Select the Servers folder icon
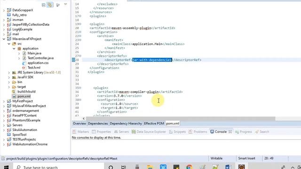 click(9, 125)
